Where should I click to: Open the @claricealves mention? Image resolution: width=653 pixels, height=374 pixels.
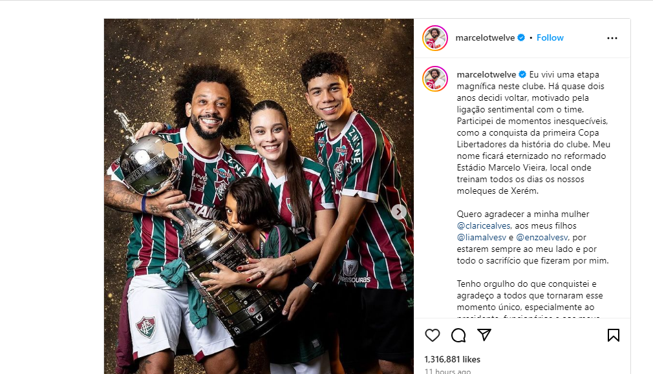[x=484, y=226]
